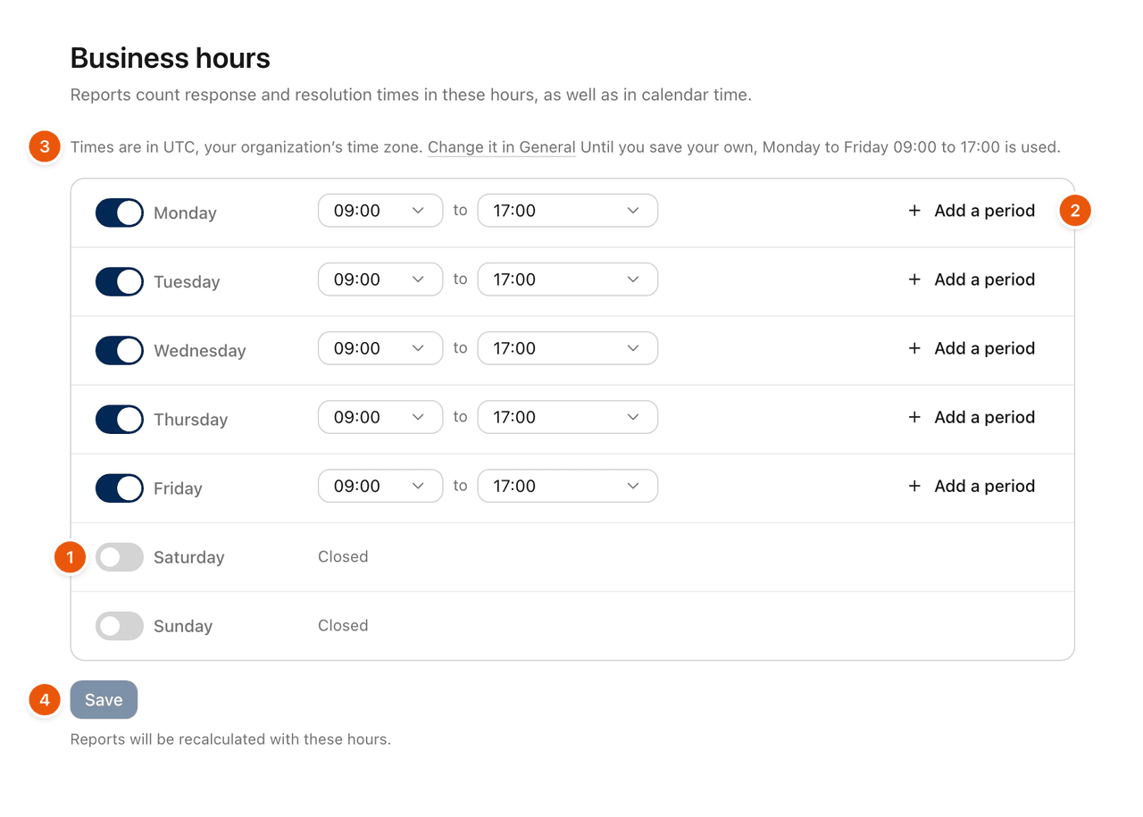Turn off the Monday toggle

(120, 213)
